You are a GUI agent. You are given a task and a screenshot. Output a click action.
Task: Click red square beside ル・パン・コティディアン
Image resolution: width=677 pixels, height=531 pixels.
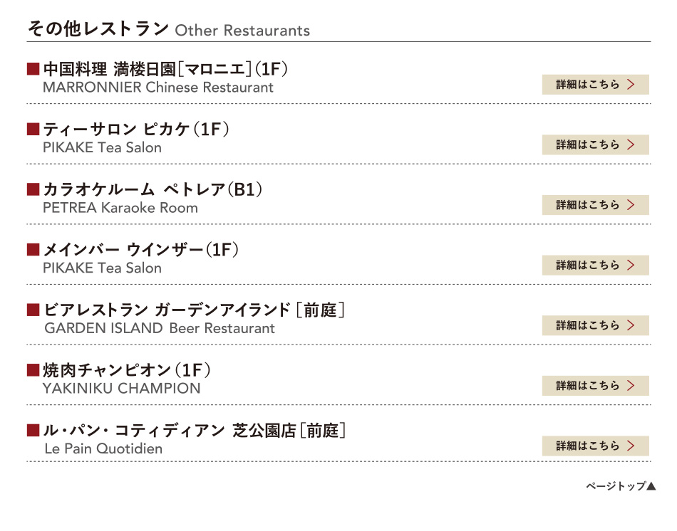(32, 431)
